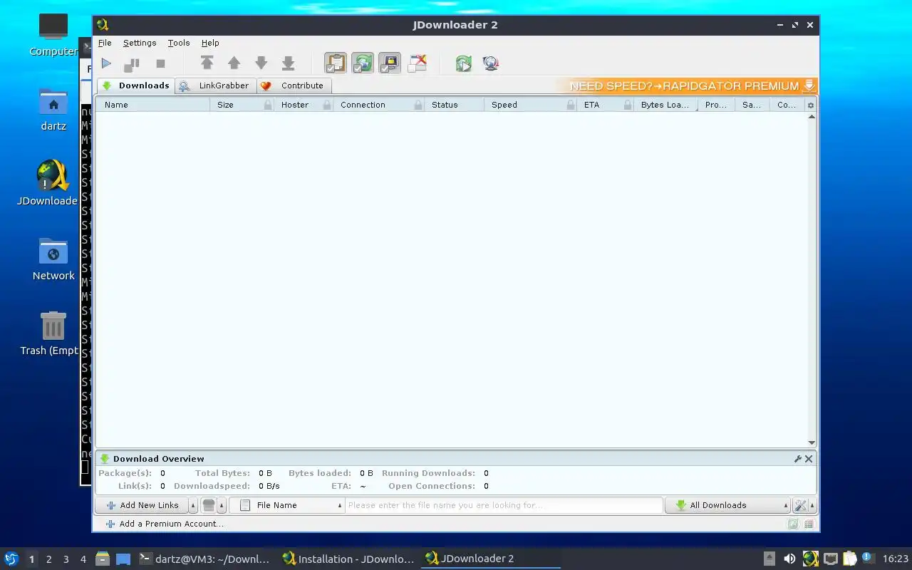
Task: Toggle clipboard observer in toolbar
Action: coord(336,63)
